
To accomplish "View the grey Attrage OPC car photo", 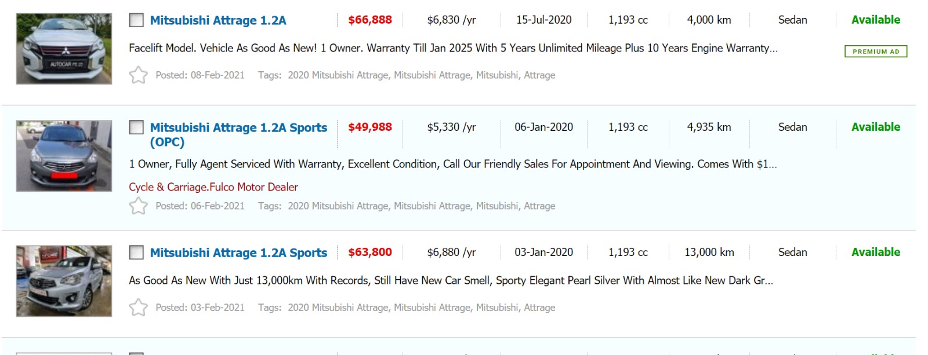I will click(x=64, y=156).
